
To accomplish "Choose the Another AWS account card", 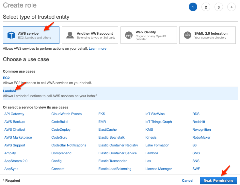I will [x=90, y=35].
